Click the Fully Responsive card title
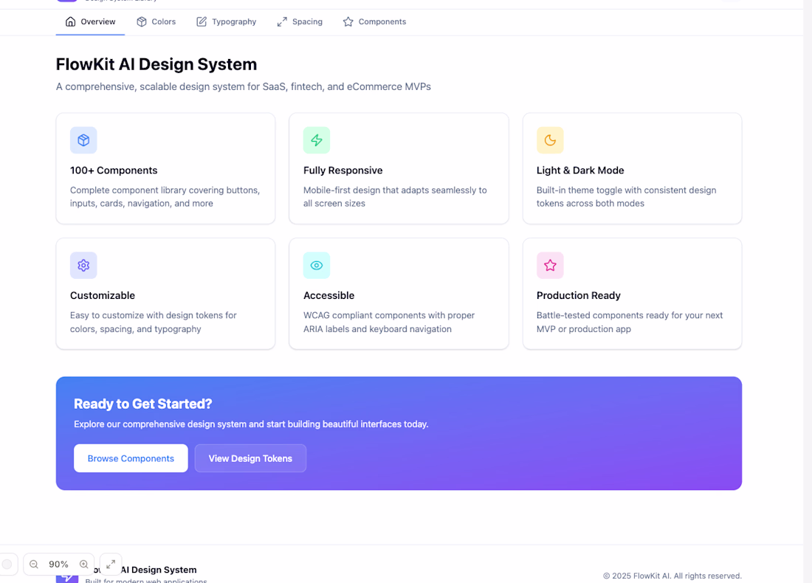Image resolution: width=812 pixels, height=583 pixels. click(343, 170)
